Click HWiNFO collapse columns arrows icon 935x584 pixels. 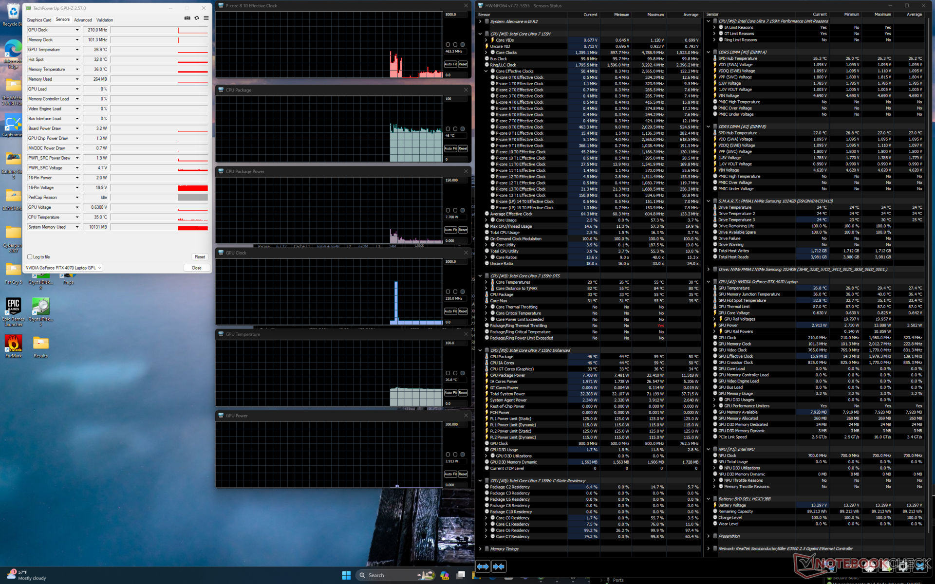click(499, 566)
